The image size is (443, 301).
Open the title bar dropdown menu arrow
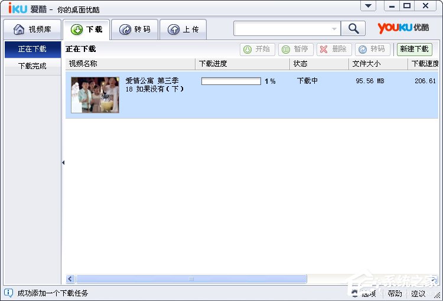pos(368,6)
